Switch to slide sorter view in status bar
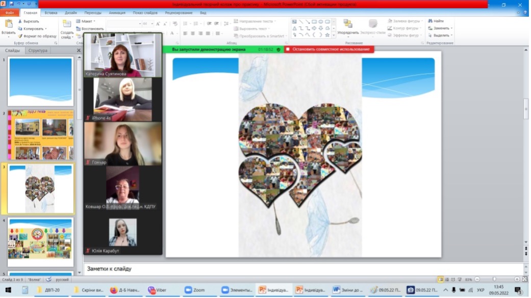The height and width of the screenshot is (298, 531). [x=447, y=279]
